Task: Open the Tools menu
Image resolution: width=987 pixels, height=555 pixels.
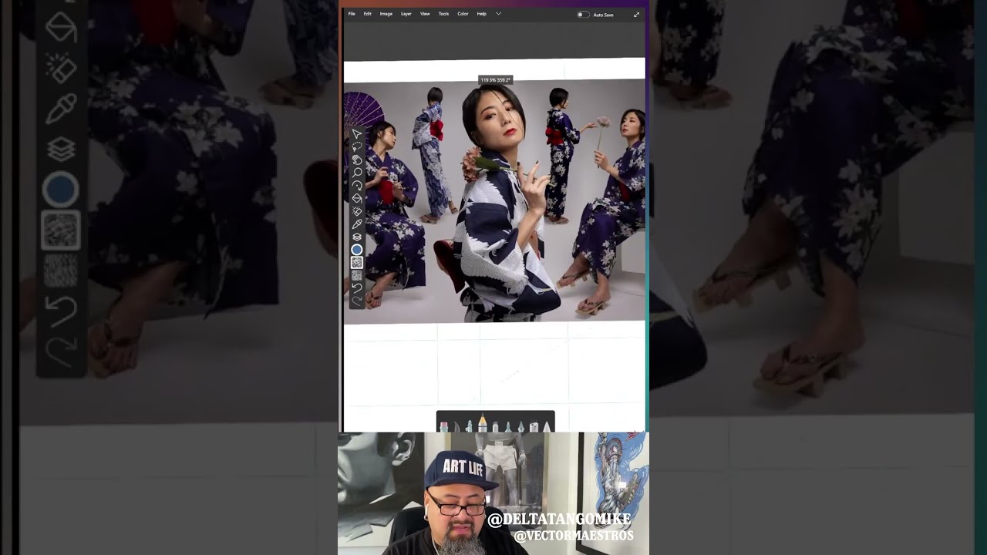Action: [443, 14]
